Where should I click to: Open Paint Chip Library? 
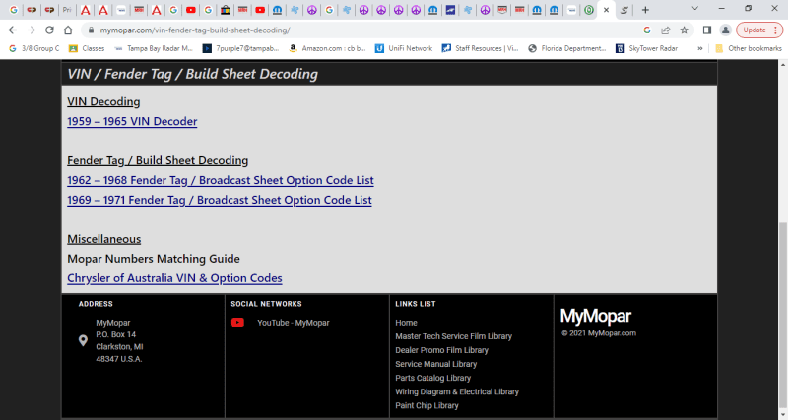pyautogui.click(x=427, y=405)
